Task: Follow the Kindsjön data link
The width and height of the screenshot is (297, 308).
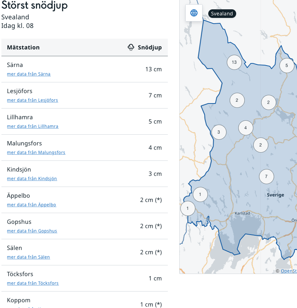Action: click(32, 179)
